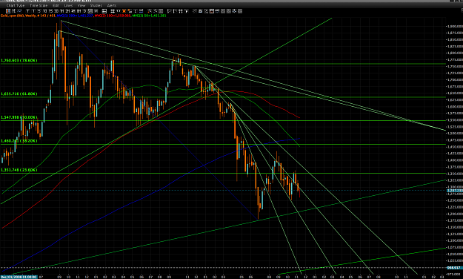Screen dimensions: 463x279
Task: Open the Chart Type menu
Action: 16,6
